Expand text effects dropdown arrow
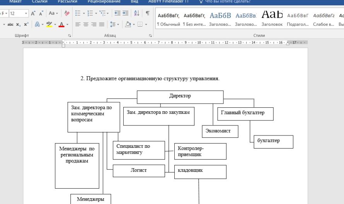This screenshot has height=204, width=344. 43,25
